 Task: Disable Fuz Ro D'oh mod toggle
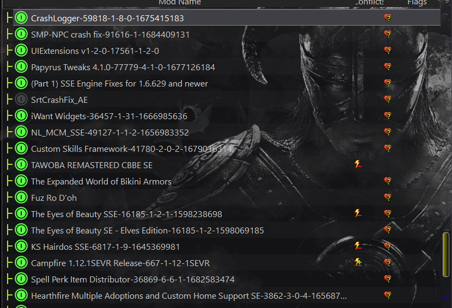click(21, 198)
